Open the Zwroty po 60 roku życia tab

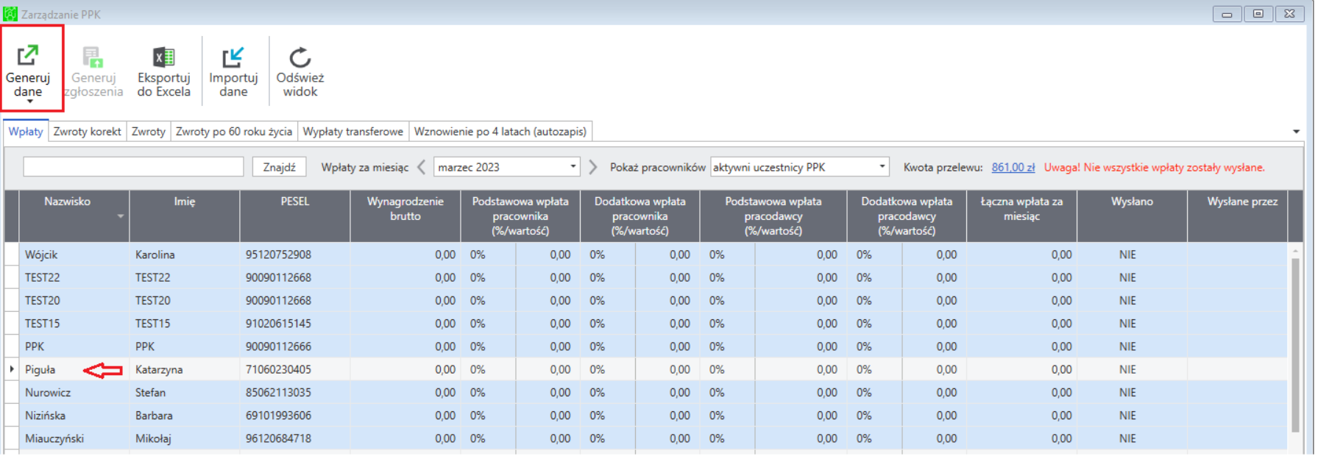(234, 132)
